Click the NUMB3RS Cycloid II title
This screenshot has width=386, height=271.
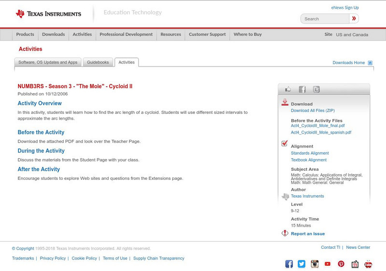tap(75, 86)
